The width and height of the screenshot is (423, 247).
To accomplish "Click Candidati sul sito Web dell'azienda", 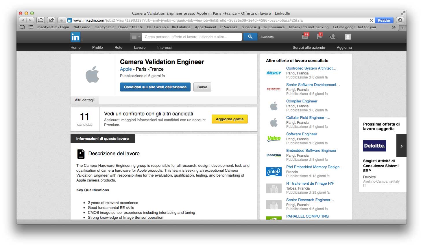I will click(x=155, y=87).
